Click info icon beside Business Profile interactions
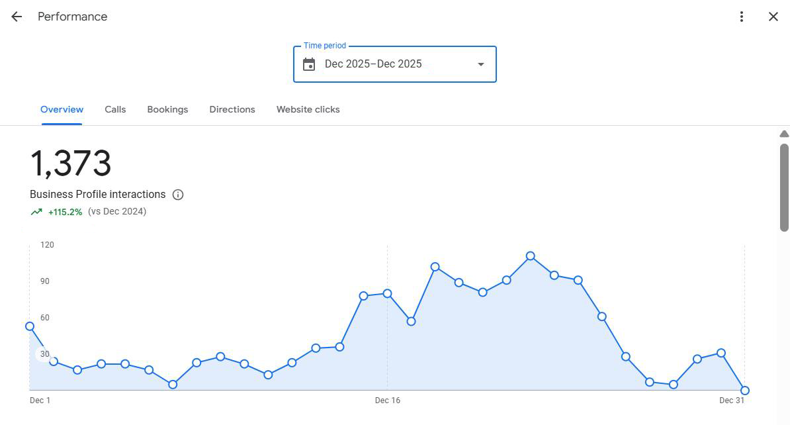 [x=178, y=195]
